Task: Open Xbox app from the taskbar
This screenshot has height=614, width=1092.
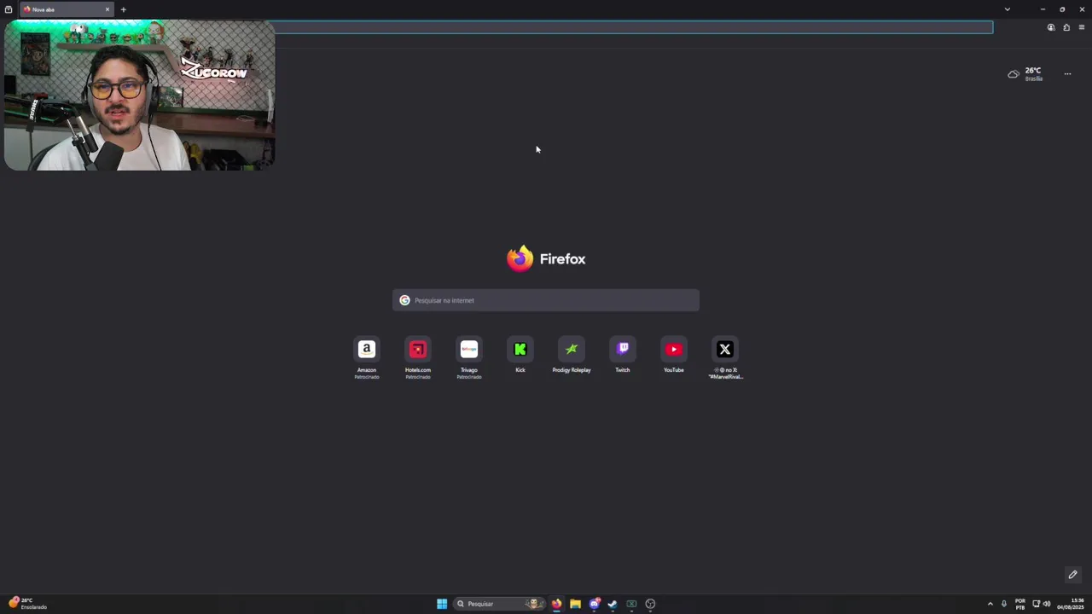Action: [631, 604]
